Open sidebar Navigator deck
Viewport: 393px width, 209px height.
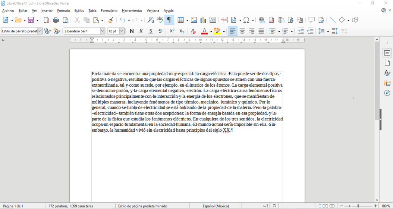point(387,93)
